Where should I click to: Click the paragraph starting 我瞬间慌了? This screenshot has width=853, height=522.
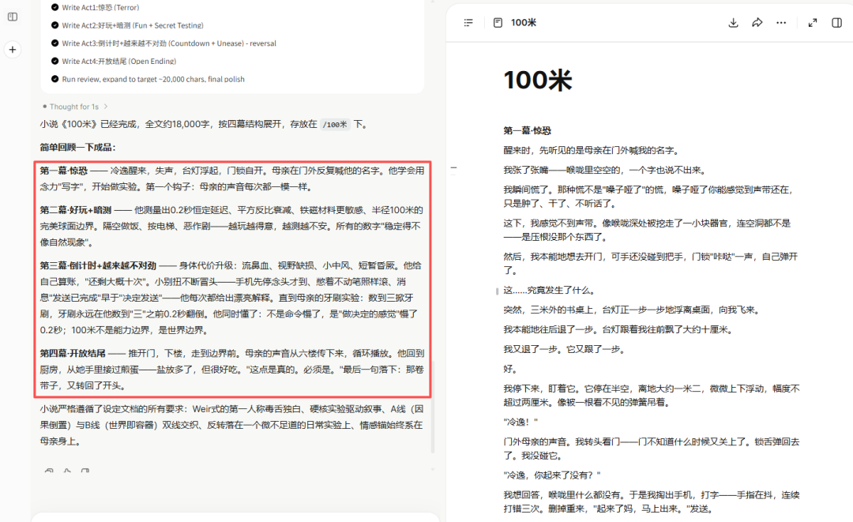(x=648, y=197)
